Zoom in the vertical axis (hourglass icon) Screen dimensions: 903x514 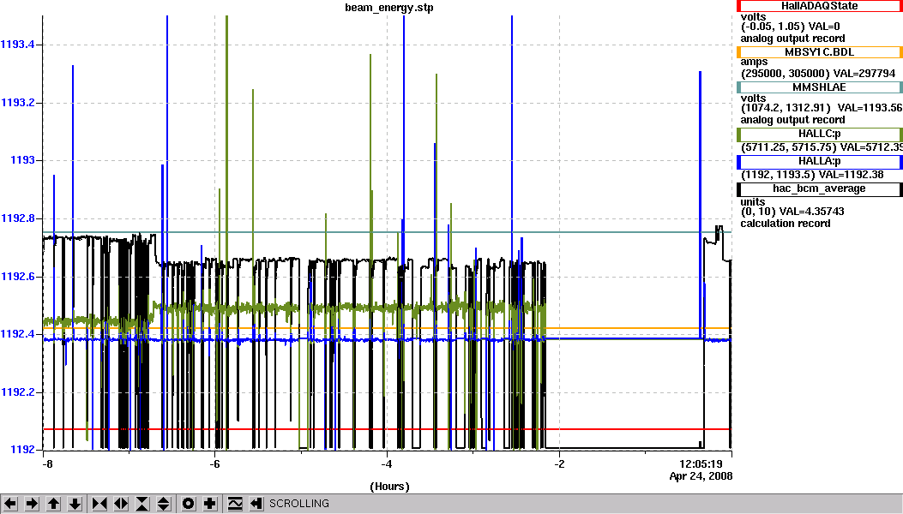141,504
